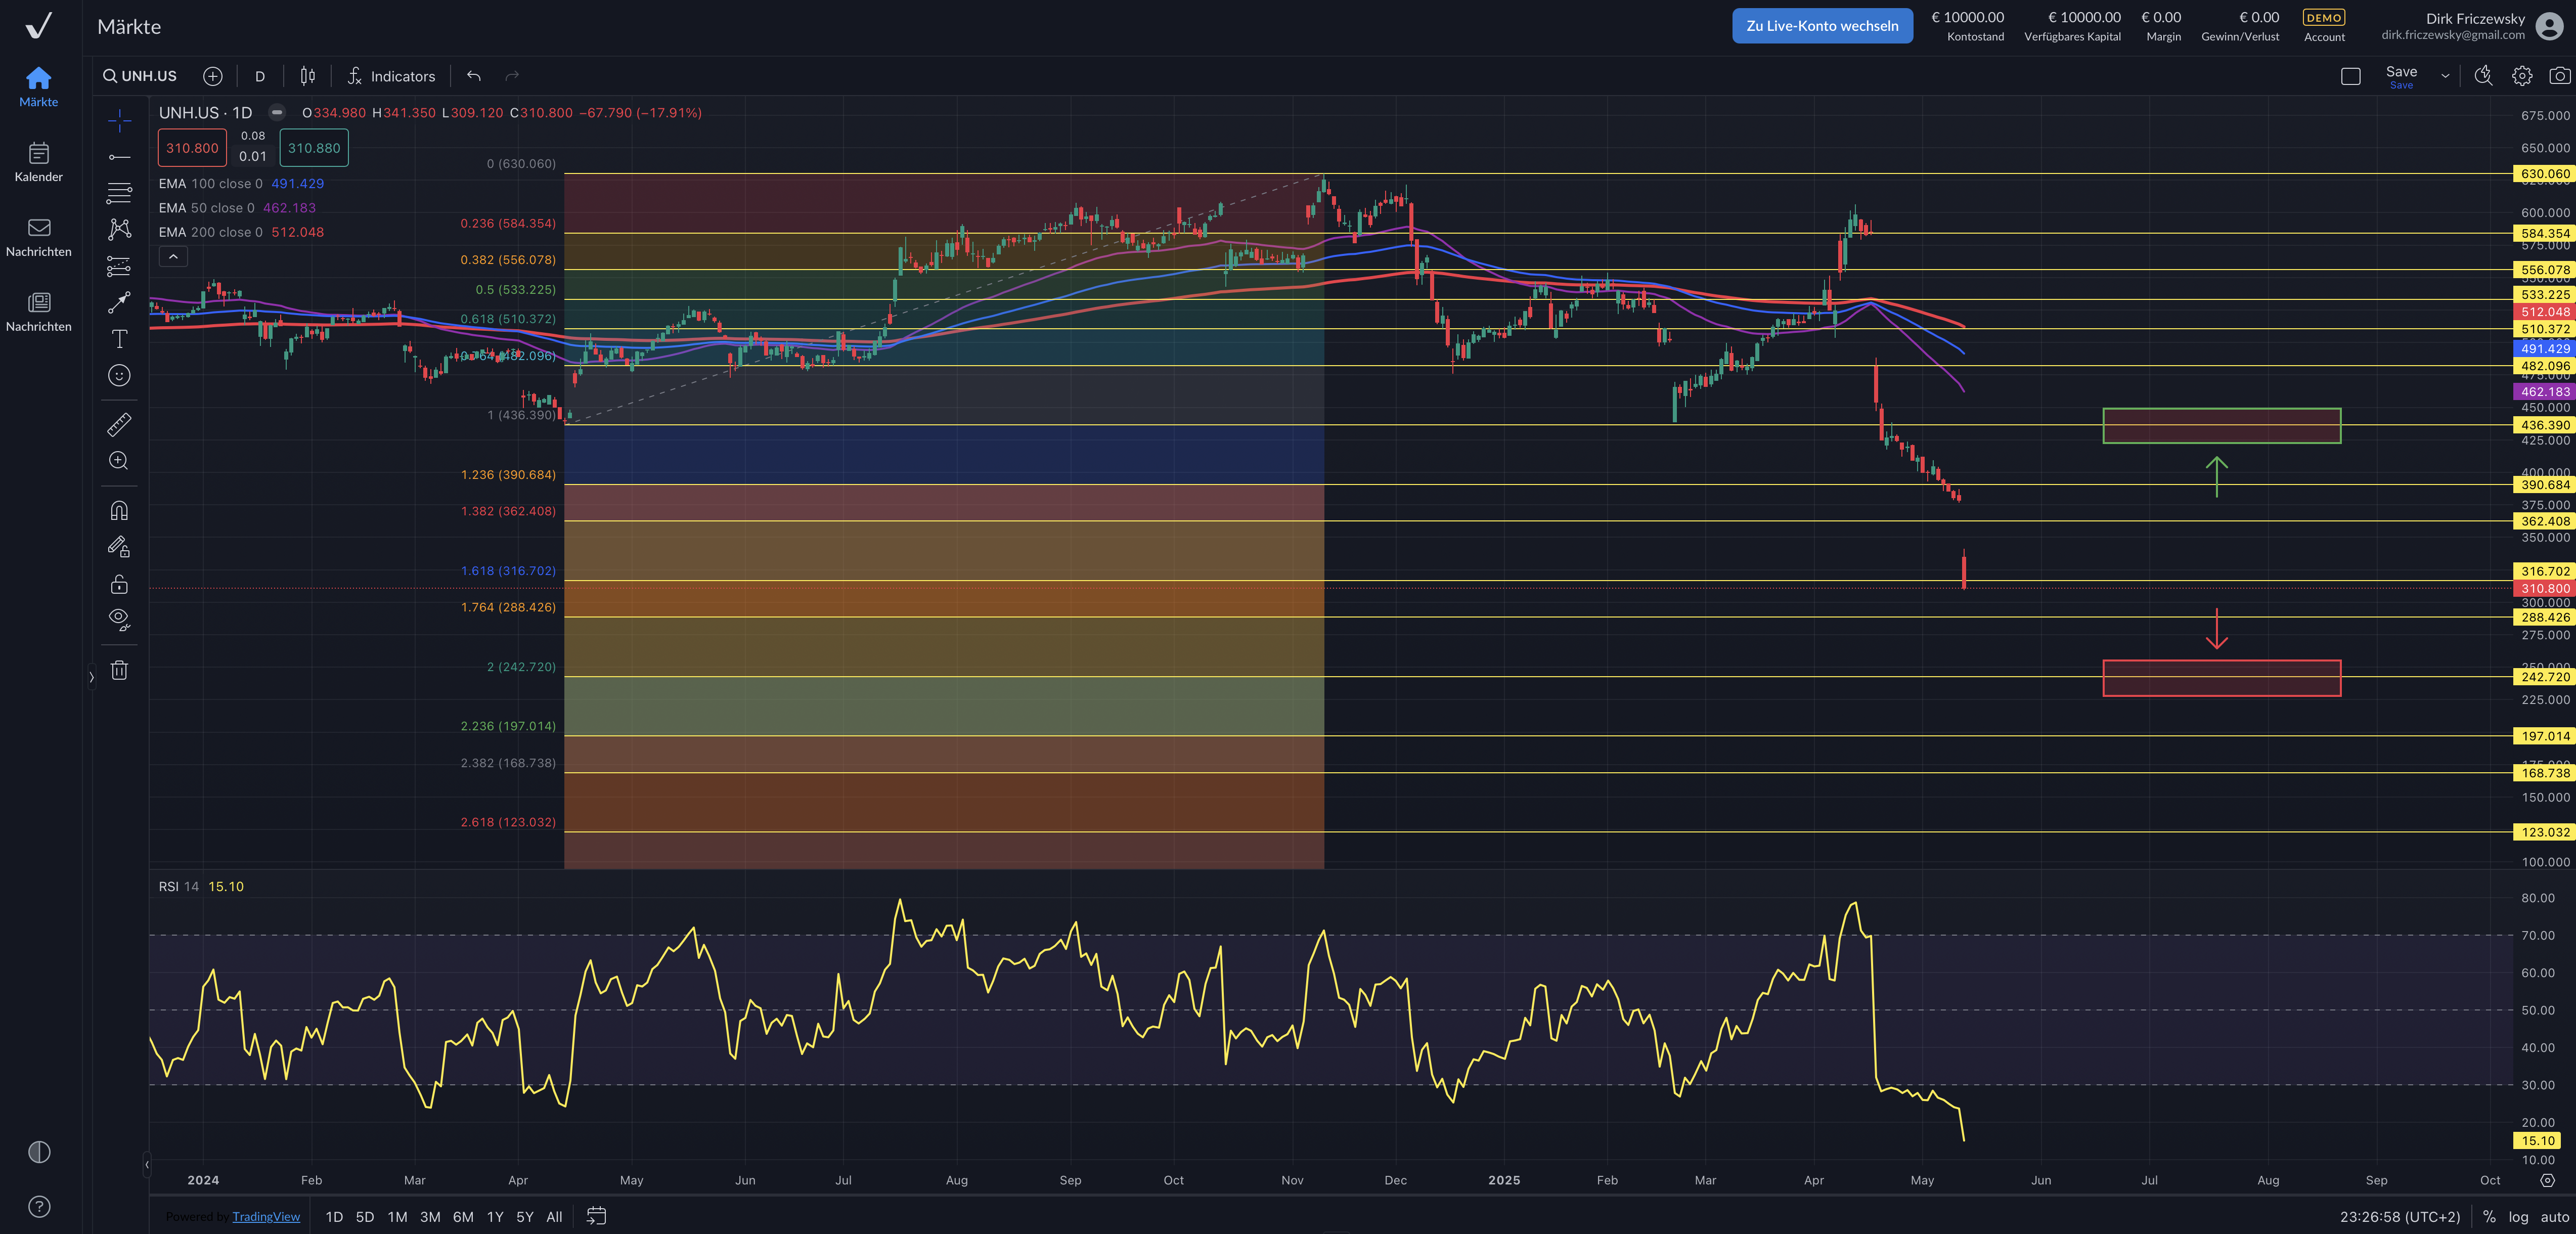This screenshot has width=2576, height=1234.
Task: Open the Save layout dropdown arrow
Action: (x=2445, y=76)
